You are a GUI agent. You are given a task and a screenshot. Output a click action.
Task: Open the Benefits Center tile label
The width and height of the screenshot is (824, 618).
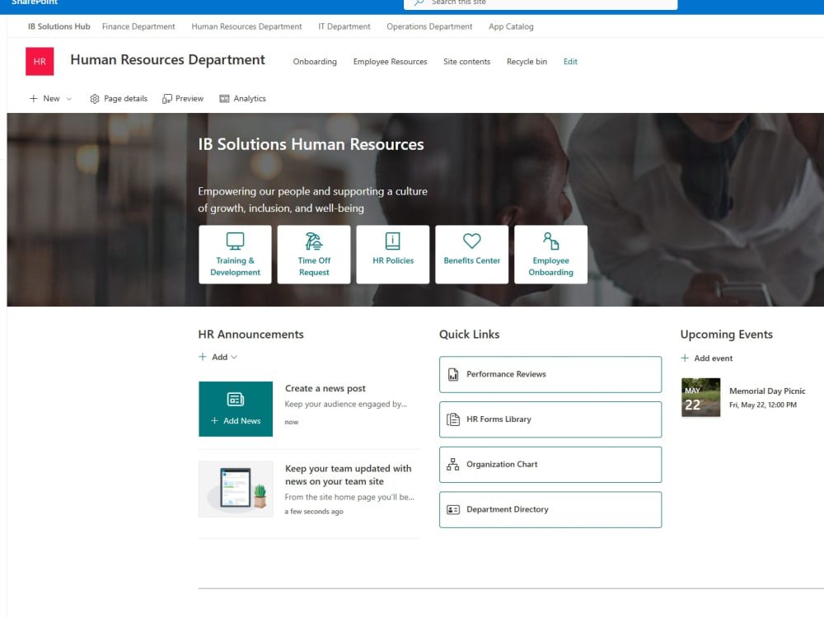(472, 260)
